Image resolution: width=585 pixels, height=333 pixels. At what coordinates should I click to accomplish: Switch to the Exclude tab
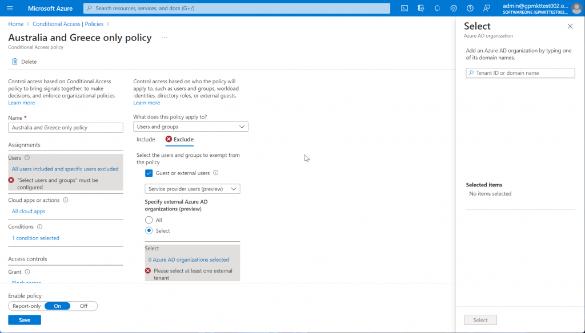(x=179, y=139)
